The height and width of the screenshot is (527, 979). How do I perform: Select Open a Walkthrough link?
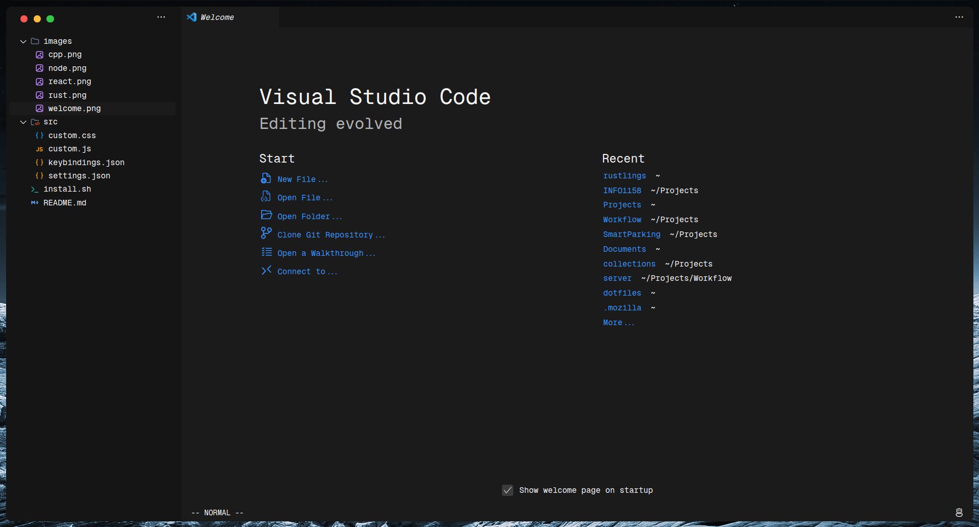click(x=326, y=253)
